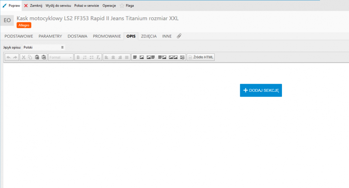Click the Redo arrow in editor toolbar
This screenshot has height=188, width=349.
point(15,57)
